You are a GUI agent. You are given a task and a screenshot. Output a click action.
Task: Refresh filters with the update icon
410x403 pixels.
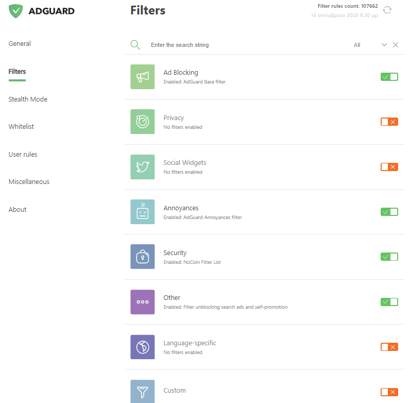pos(387,10)
